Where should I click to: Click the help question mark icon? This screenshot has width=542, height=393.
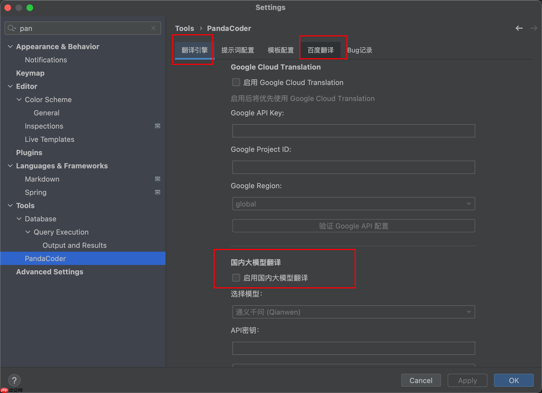click(x=14, y=380)
